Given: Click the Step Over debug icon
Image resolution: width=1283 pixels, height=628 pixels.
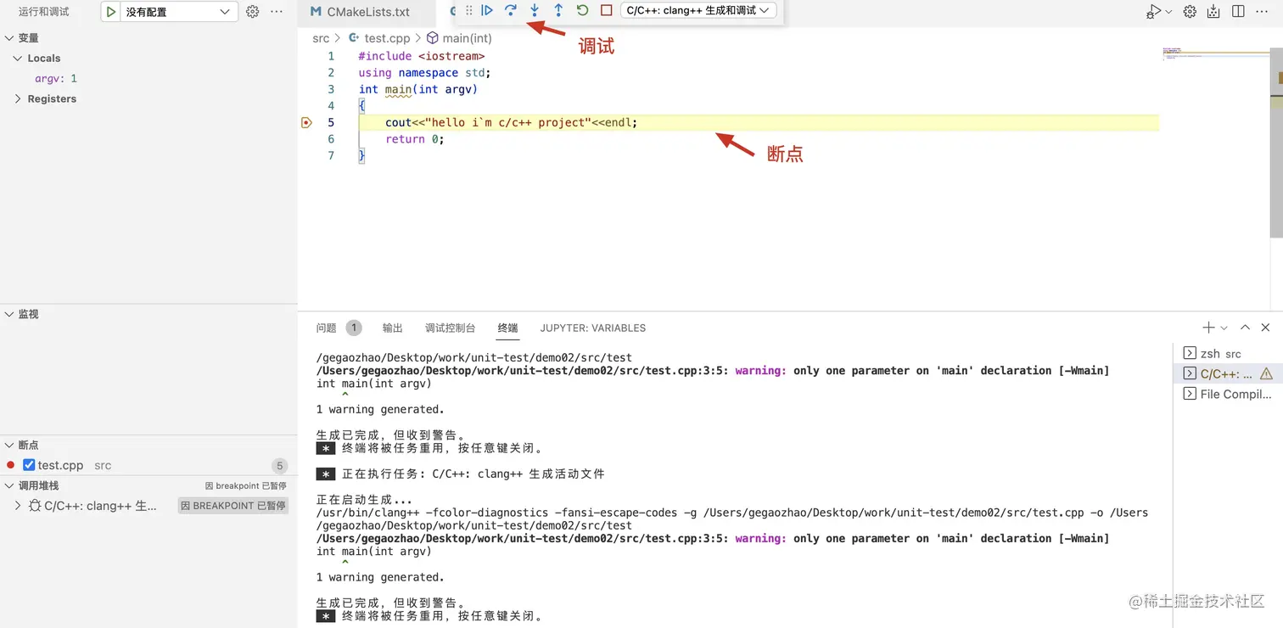Looking at the screenshot, I should click(510, 11).
